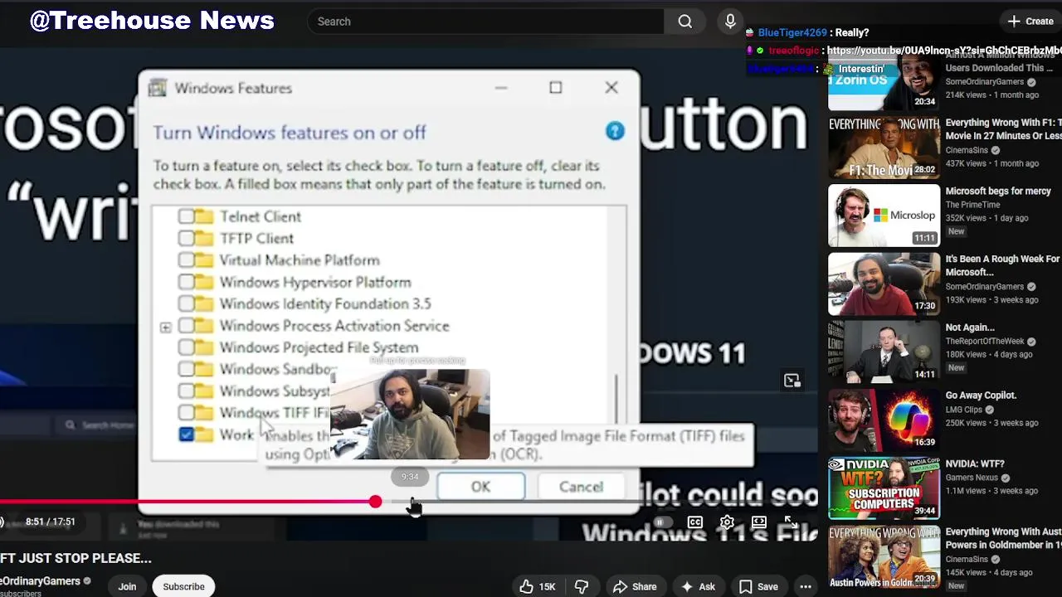
Task: Open the youtu.be link in chat
Action: [x=944, y=51]
